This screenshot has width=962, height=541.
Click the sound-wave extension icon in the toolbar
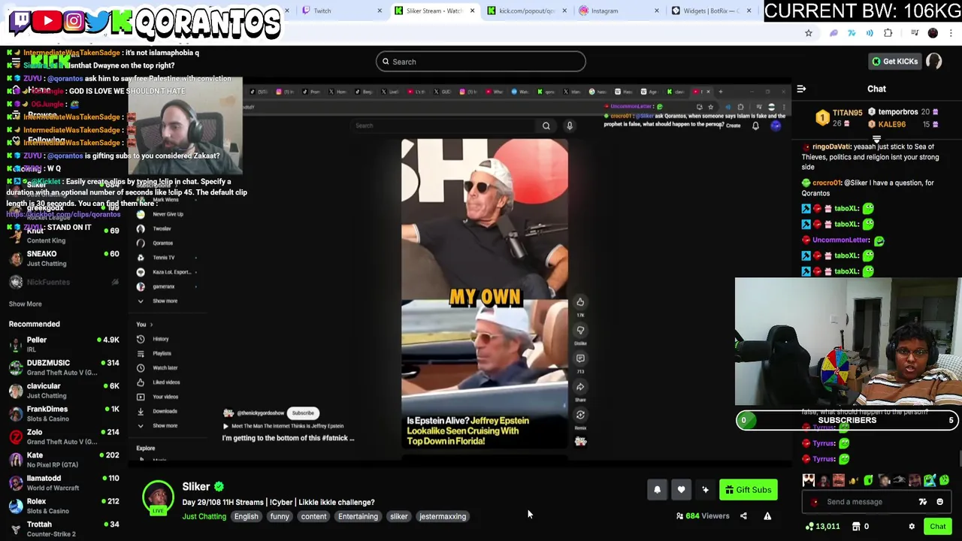coord(870,33)
